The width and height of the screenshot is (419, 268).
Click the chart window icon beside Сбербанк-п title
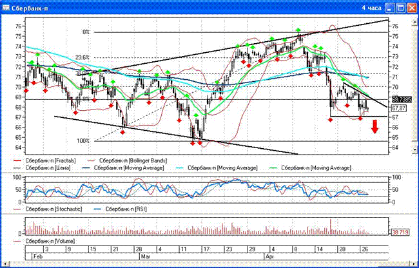(6, 8)
